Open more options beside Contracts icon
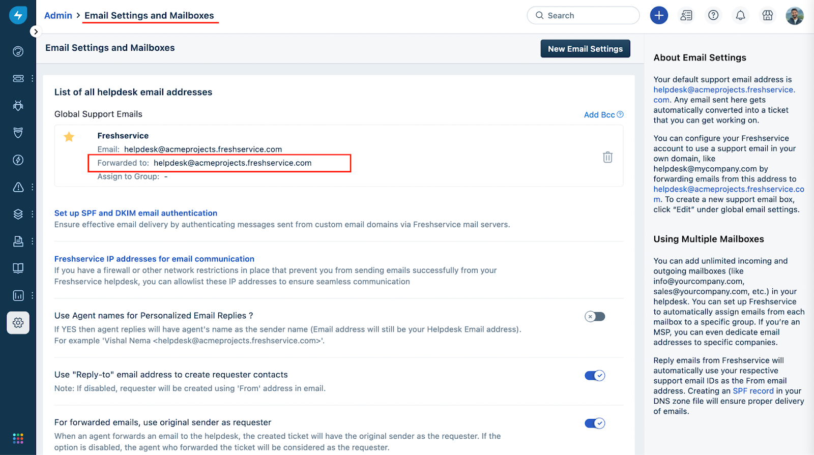Image resolution: width=814 pixels, height=455 pixels. click(32, 241)
